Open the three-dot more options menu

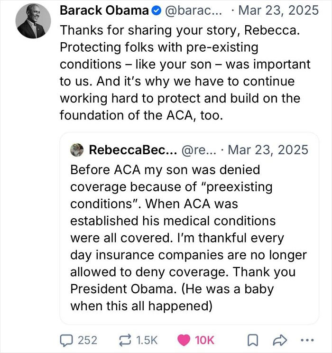(x=307, y=340)
